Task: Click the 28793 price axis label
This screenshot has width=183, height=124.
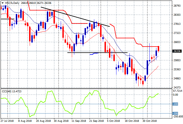Action: pyautogui.click(x=177, y=6)
